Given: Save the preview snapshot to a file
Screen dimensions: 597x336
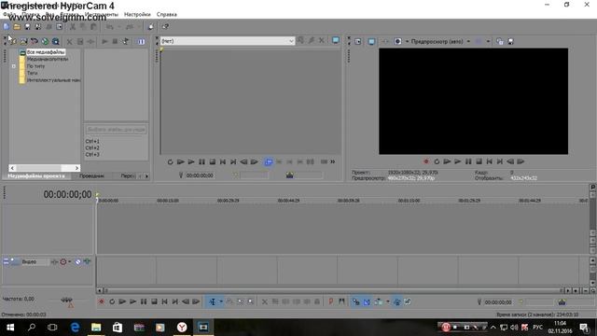Looking at the screenshot, I should (x=510, y=41).
